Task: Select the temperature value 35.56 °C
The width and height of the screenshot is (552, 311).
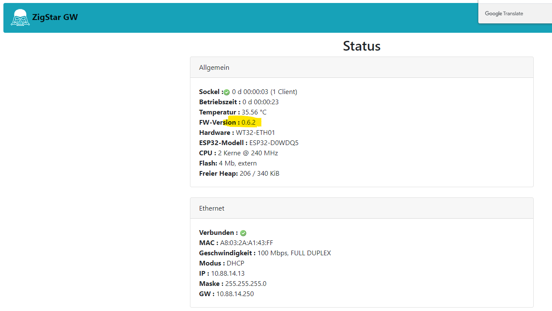Action: pos(254,112)
